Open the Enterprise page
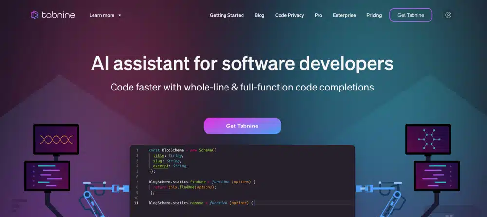 point(344,15)
